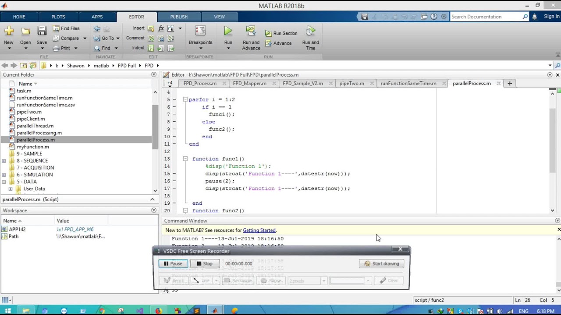Screen dimensions: 561x315
Task: Open the FPD_Sample_V2.m editor tab
Action: [x=303, y=83]
